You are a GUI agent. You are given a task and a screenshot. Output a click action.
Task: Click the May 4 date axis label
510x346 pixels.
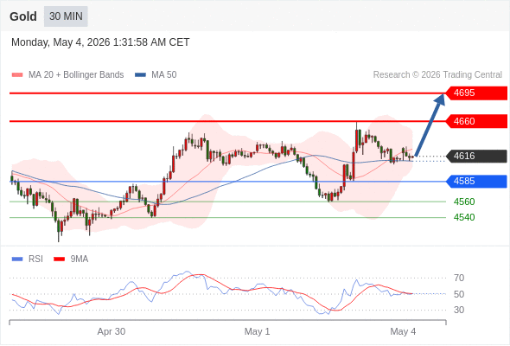(403, 331)
